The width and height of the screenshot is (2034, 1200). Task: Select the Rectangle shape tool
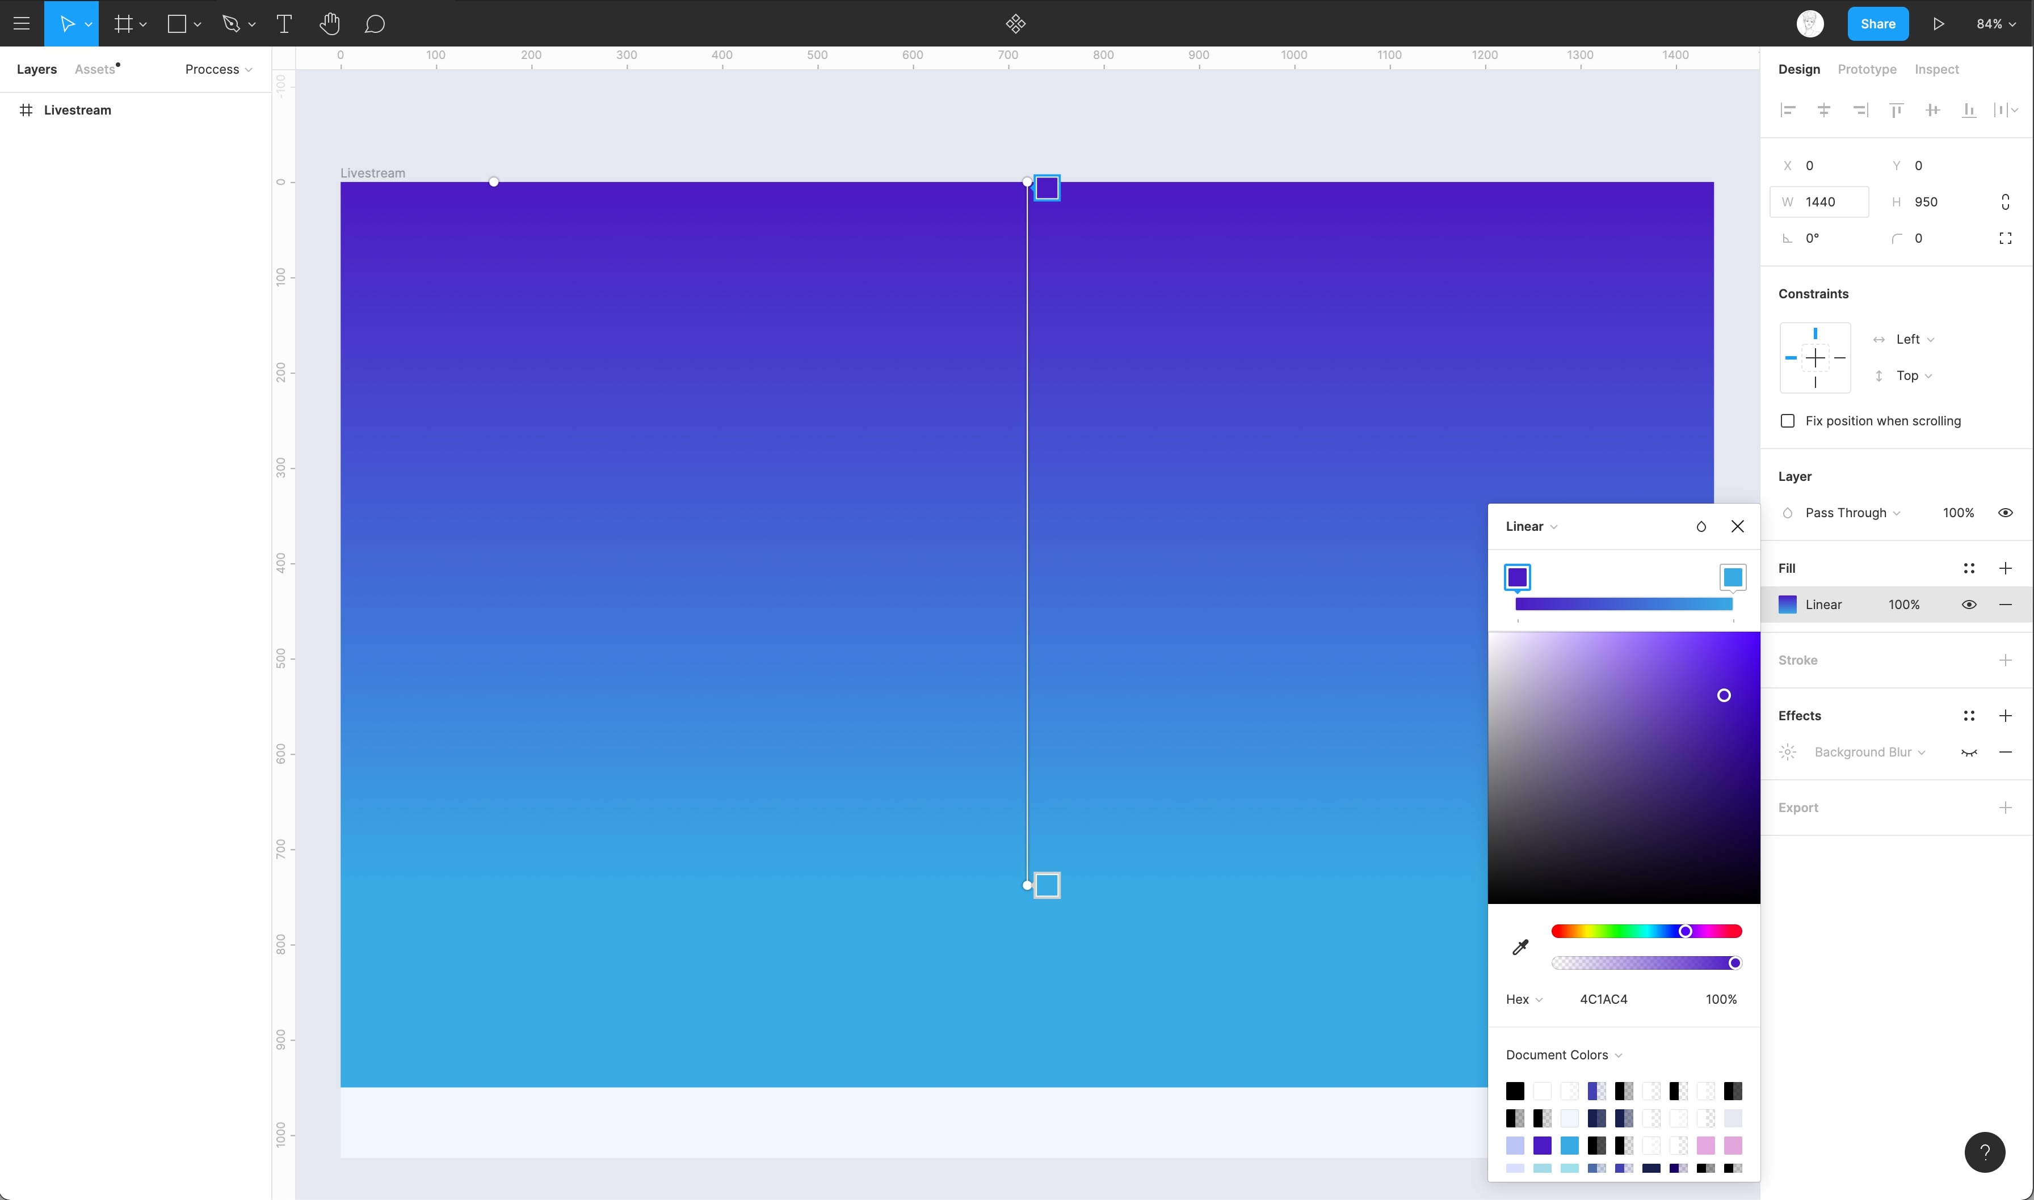[x=177, y=23]
